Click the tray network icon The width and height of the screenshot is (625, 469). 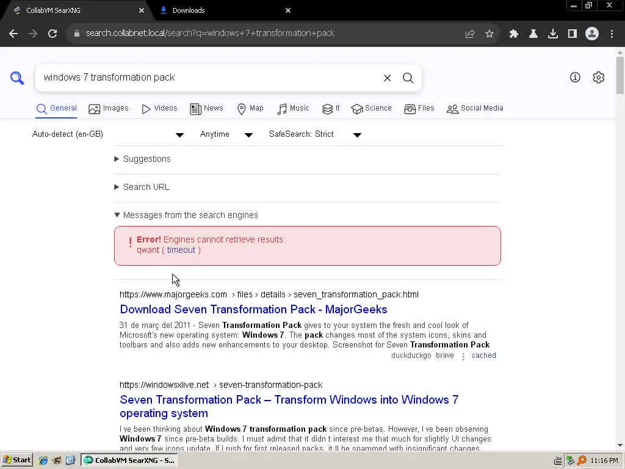tap(571, 460)
